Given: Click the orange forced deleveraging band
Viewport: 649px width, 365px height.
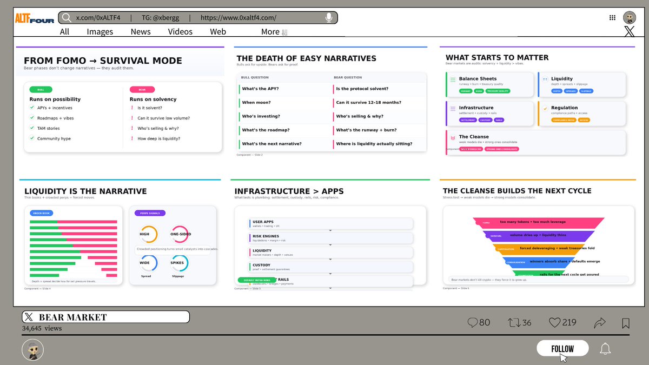Looking at the screenshot, I should pyautogui.click(x=539, y=248).
